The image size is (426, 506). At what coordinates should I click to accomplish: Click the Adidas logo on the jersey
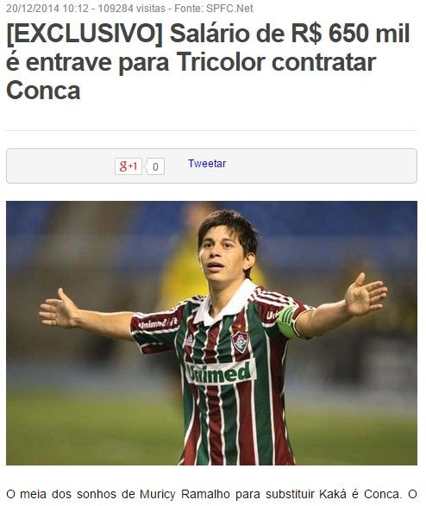pos(189,340)
